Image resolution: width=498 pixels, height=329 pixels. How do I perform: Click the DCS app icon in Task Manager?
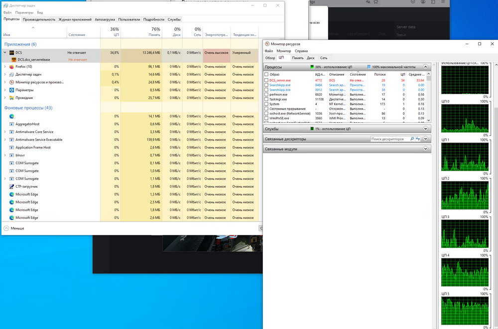point(11,53)
